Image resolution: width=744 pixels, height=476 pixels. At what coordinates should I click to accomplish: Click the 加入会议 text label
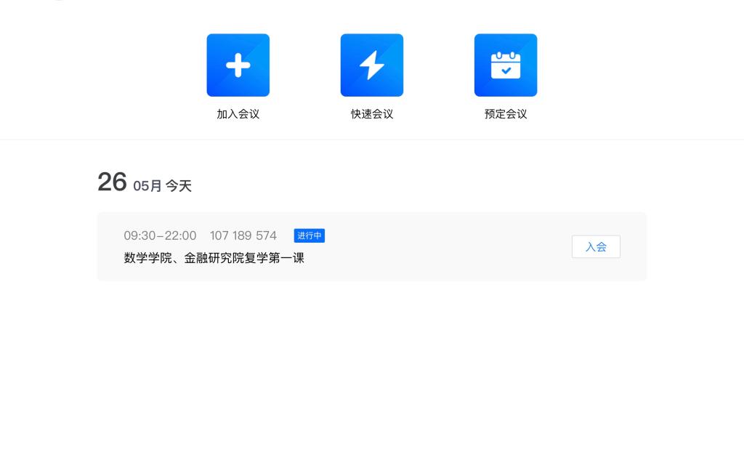click(x=238, y=114)
